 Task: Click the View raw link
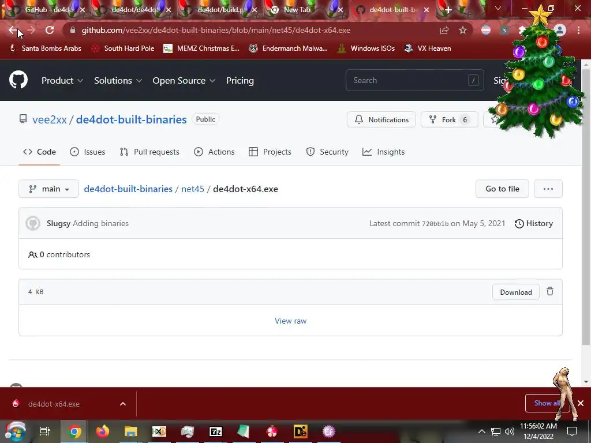[291, 321]
